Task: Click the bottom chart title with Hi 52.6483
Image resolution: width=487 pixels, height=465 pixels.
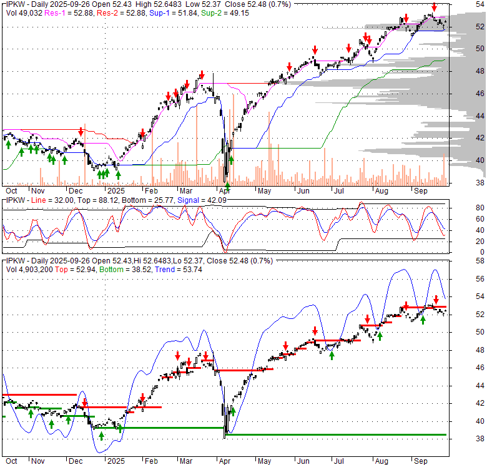Action: tap(139, 261)
